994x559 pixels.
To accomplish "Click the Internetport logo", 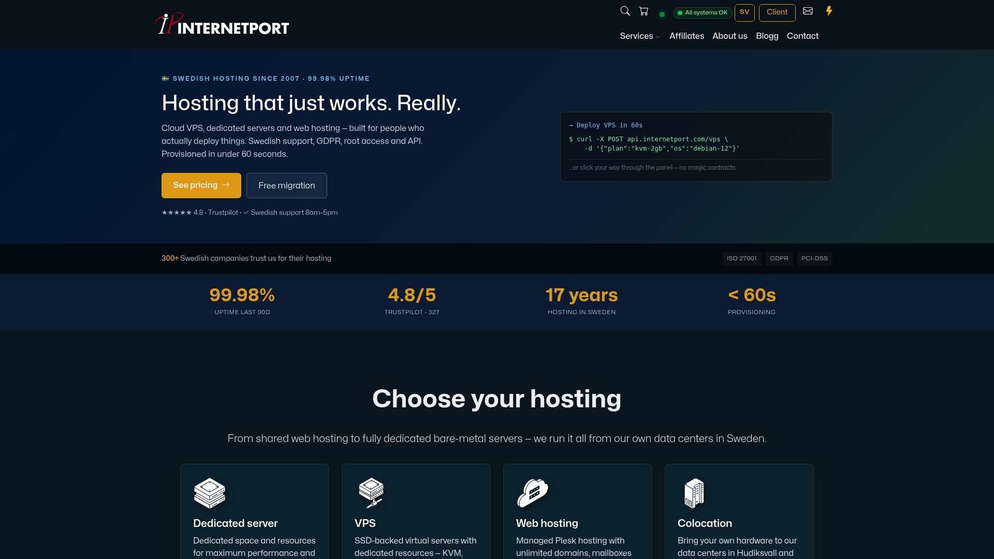I will pos(222,24).
